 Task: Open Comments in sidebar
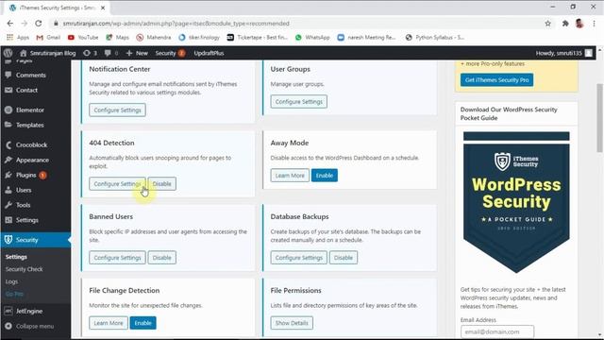pyautogui.click(x=31, y=76)
